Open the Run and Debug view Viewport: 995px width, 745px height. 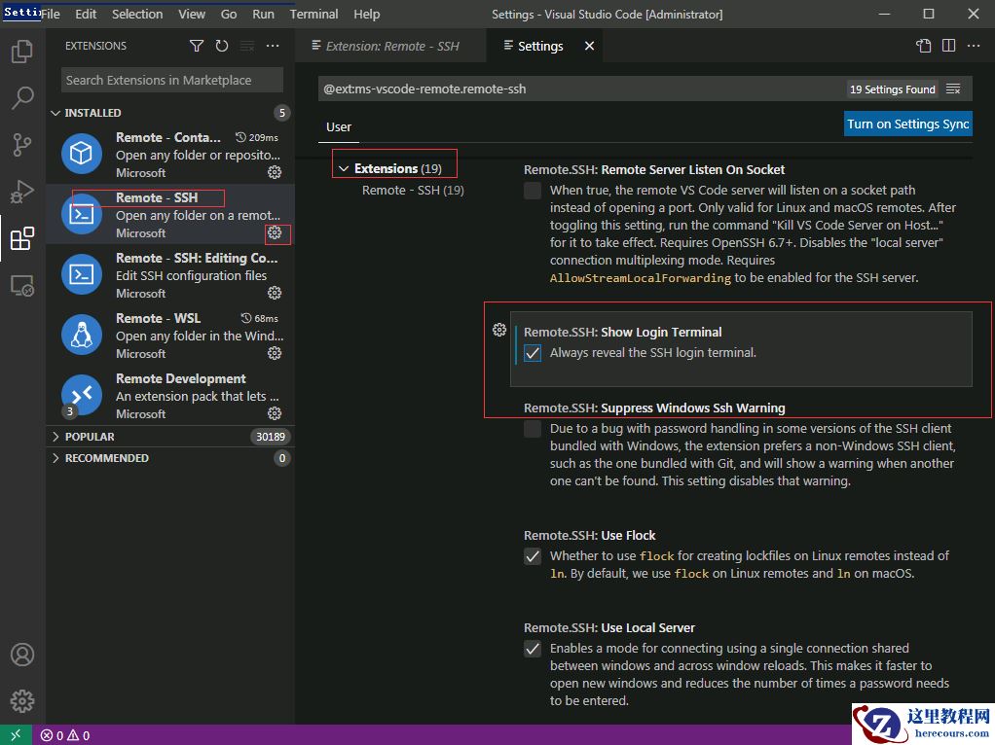[x=22, y=192]
